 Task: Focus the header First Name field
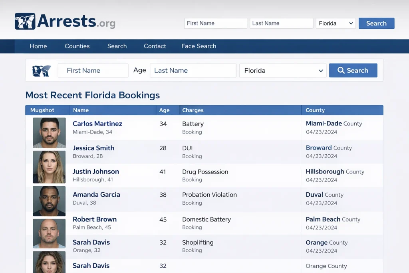215,23
